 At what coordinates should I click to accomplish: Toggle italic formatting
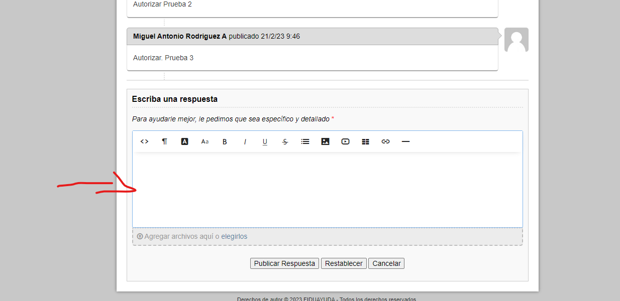(245, 141)
